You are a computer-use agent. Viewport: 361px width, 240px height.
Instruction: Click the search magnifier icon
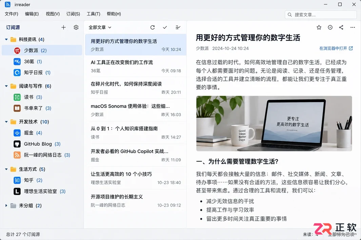(x=289, y=15)
